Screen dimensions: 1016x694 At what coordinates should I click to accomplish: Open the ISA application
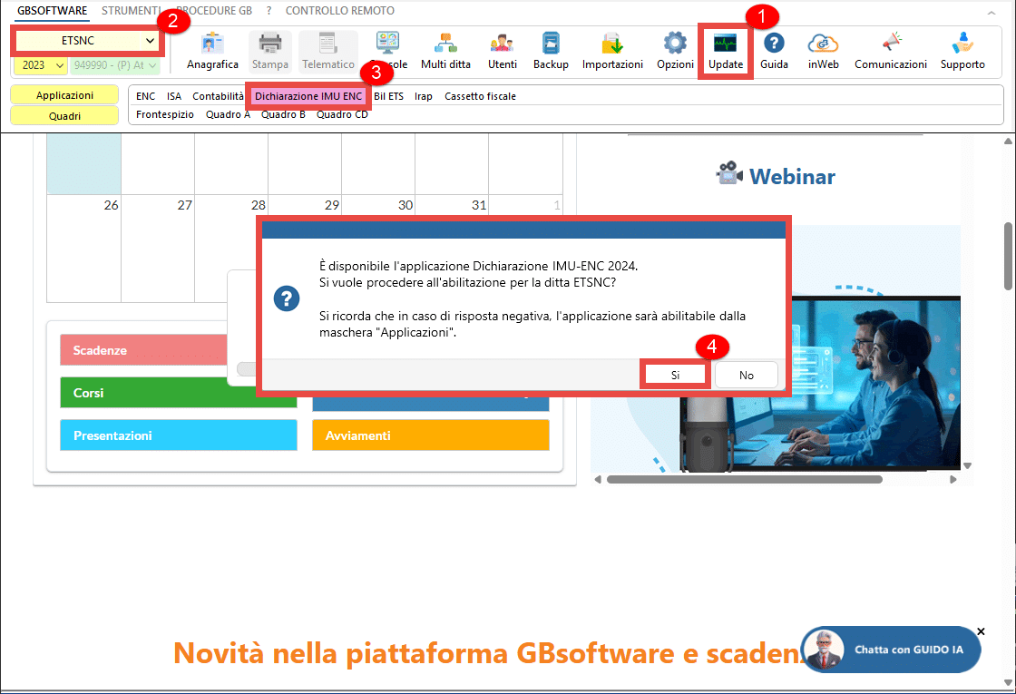(x=173, y=96)
